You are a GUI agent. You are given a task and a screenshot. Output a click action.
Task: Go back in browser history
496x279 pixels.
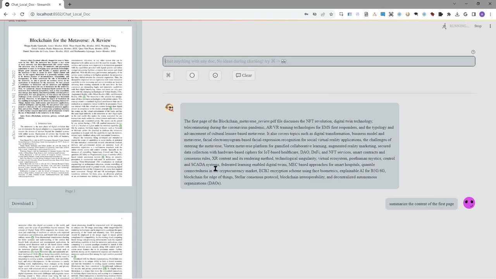tap(5, 14)
